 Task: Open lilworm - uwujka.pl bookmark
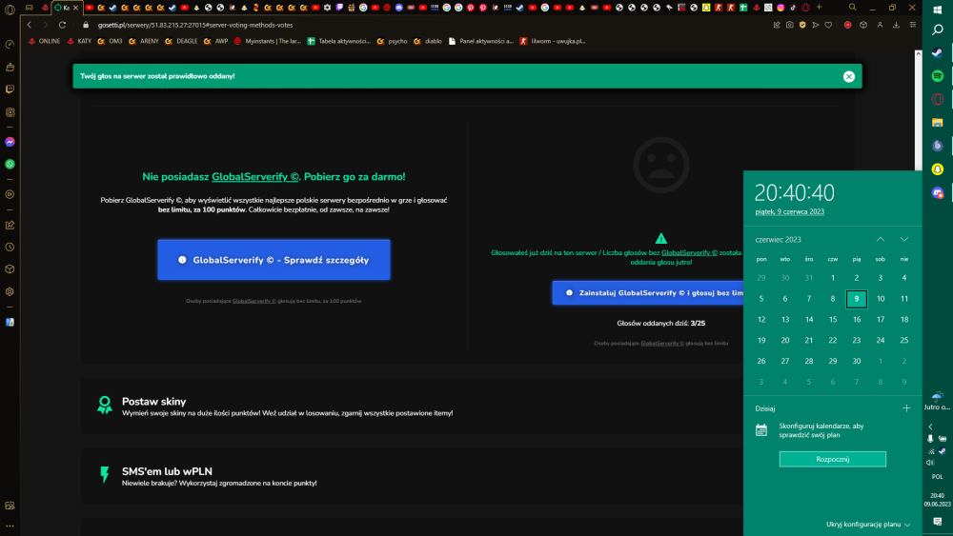point(553,41)
